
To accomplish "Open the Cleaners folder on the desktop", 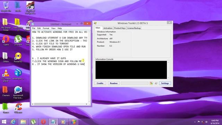I will [6, 91].
